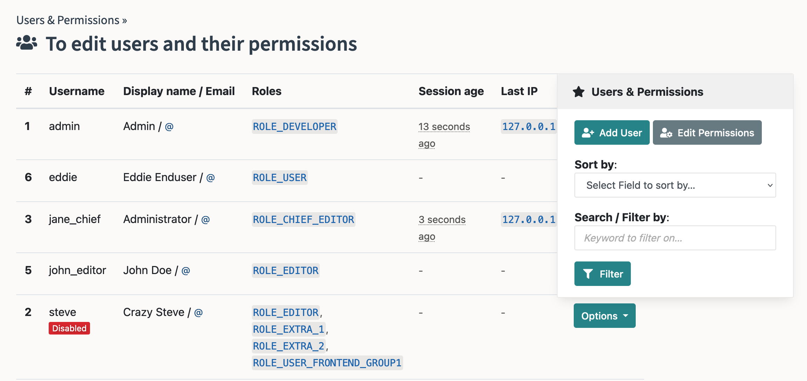Click admin's @ email icon
The image size is (807, 381).
(x=169, y=127)
